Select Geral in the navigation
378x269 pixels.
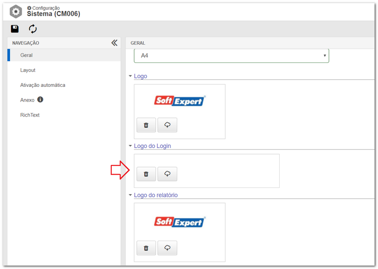pyautogui.click(x=64, y=55)
